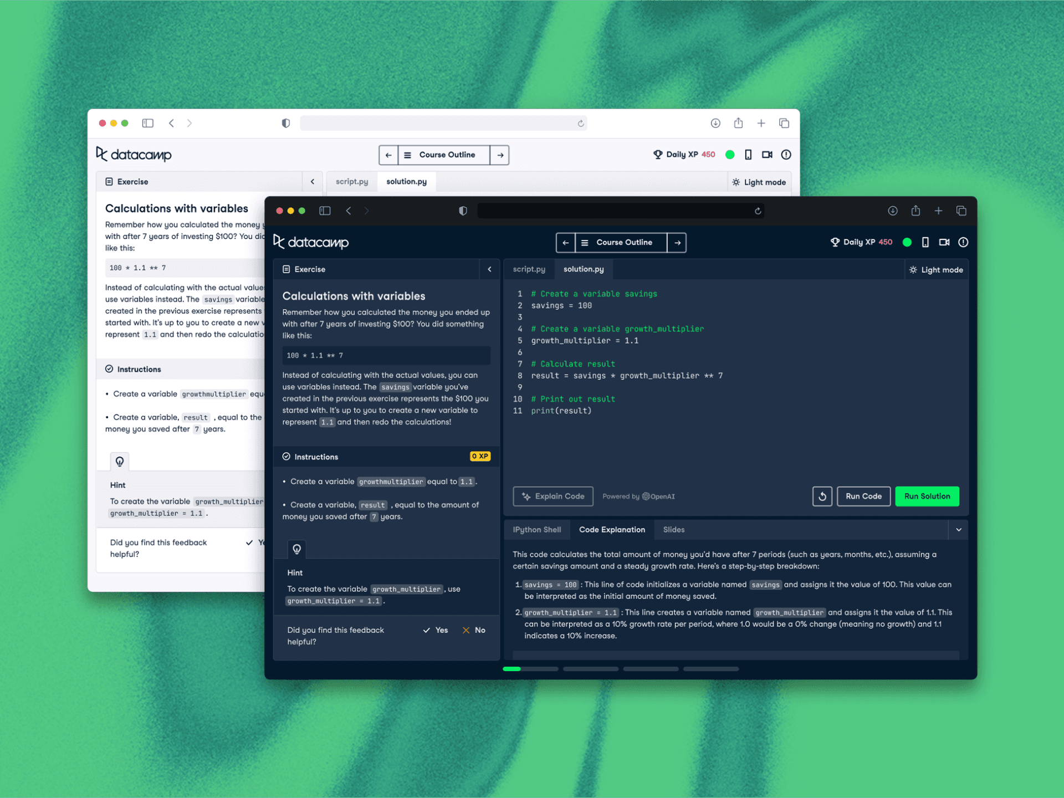Click the reload icon in dark address bar
The height and width of the screenshot is (798, 1064).
click(x=758, y=211)
